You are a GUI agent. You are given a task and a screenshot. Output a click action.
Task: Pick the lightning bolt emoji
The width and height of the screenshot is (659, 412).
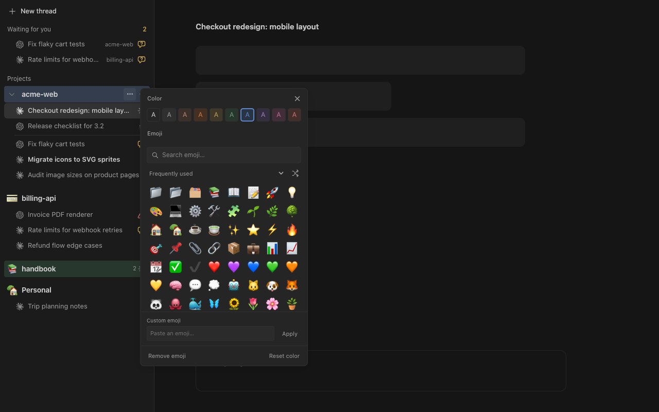point(272,230)
